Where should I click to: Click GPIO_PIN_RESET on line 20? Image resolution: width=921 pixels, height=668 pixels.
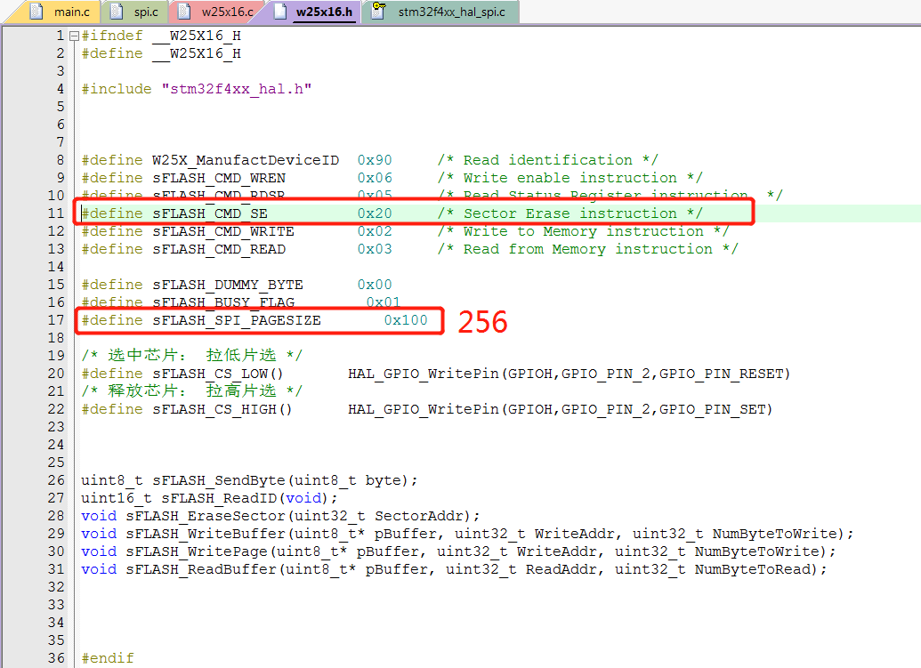(722, 374)
